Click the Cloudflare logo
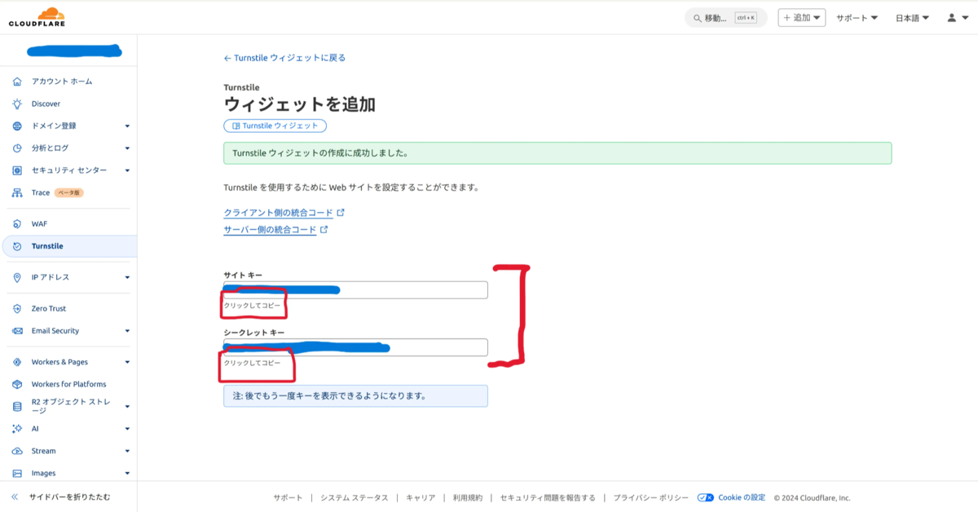Viewport: 978px width, 512px height. (x=37, y=17)
